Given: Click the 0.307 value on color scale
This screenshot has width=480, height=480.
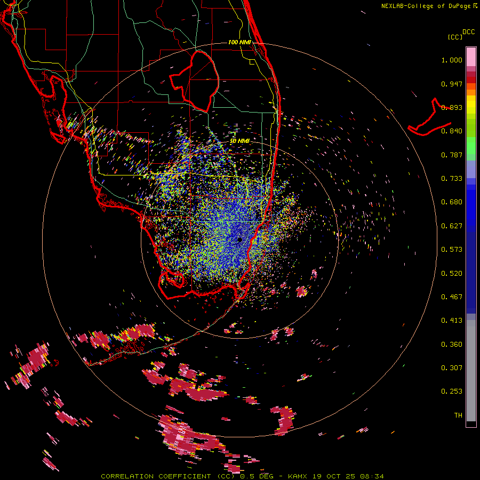Looking at the screenshot, I should pyautogui.click(x=452, y=368).
